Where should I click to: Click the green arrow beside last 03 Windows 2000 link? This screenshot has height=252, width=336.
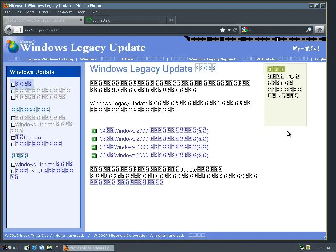click(x=94, y=155)
